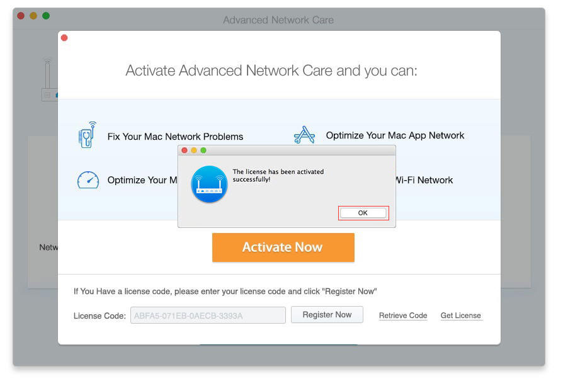Close the Advanced Network Care main window
Screen dimensions: 563x386
click(x=21, y=16)
